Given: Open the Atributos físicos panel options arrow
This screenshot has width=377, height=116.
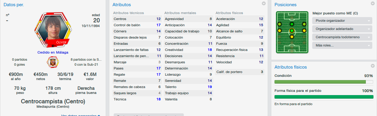Looking at the screenshot, I should [x=373, y=66].
